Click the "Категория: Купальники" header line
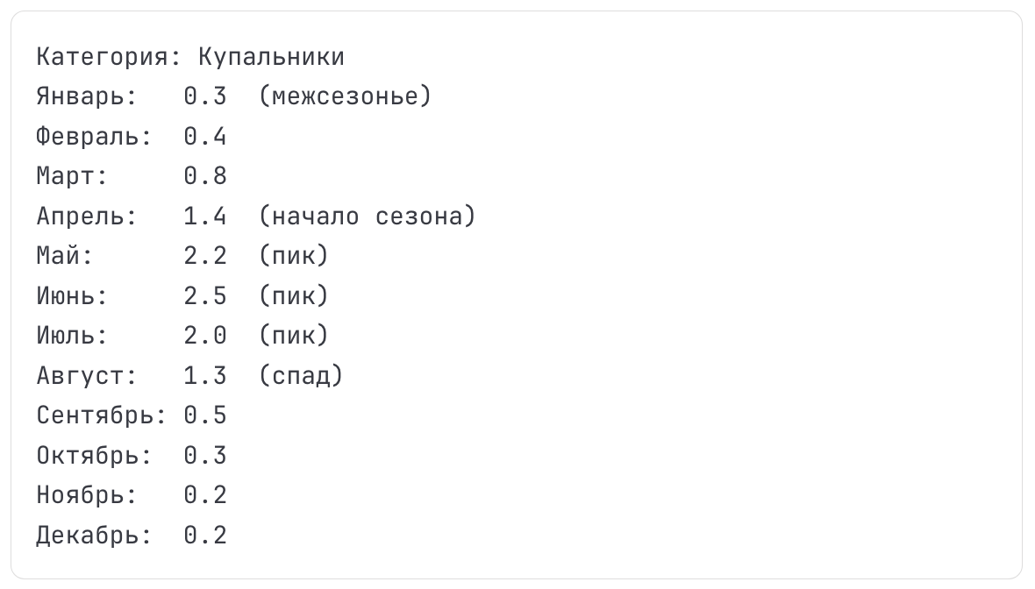 coord(190,57)
